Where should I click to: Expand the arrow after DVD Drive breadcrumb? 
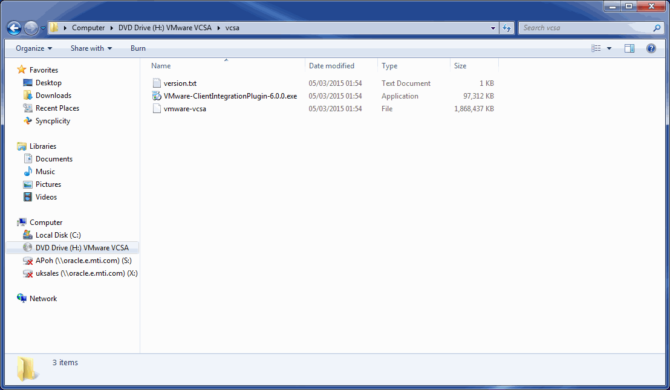click(218, 28)
